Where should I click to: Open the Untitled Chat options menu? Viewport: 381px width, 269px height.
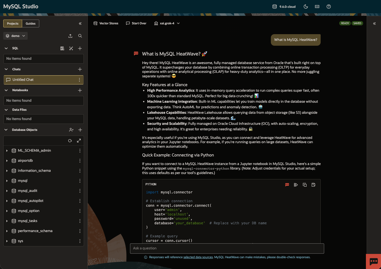point(79,80)
